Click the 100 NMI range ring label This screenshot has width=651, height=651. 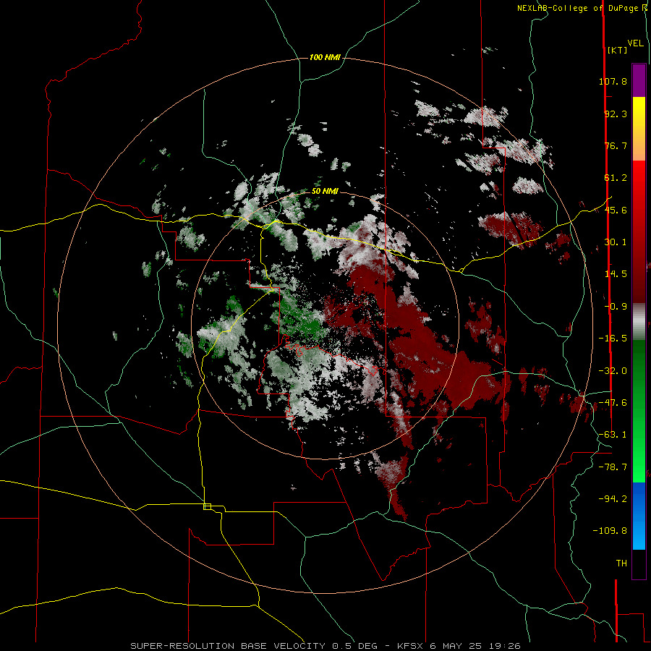click(325, 57)
